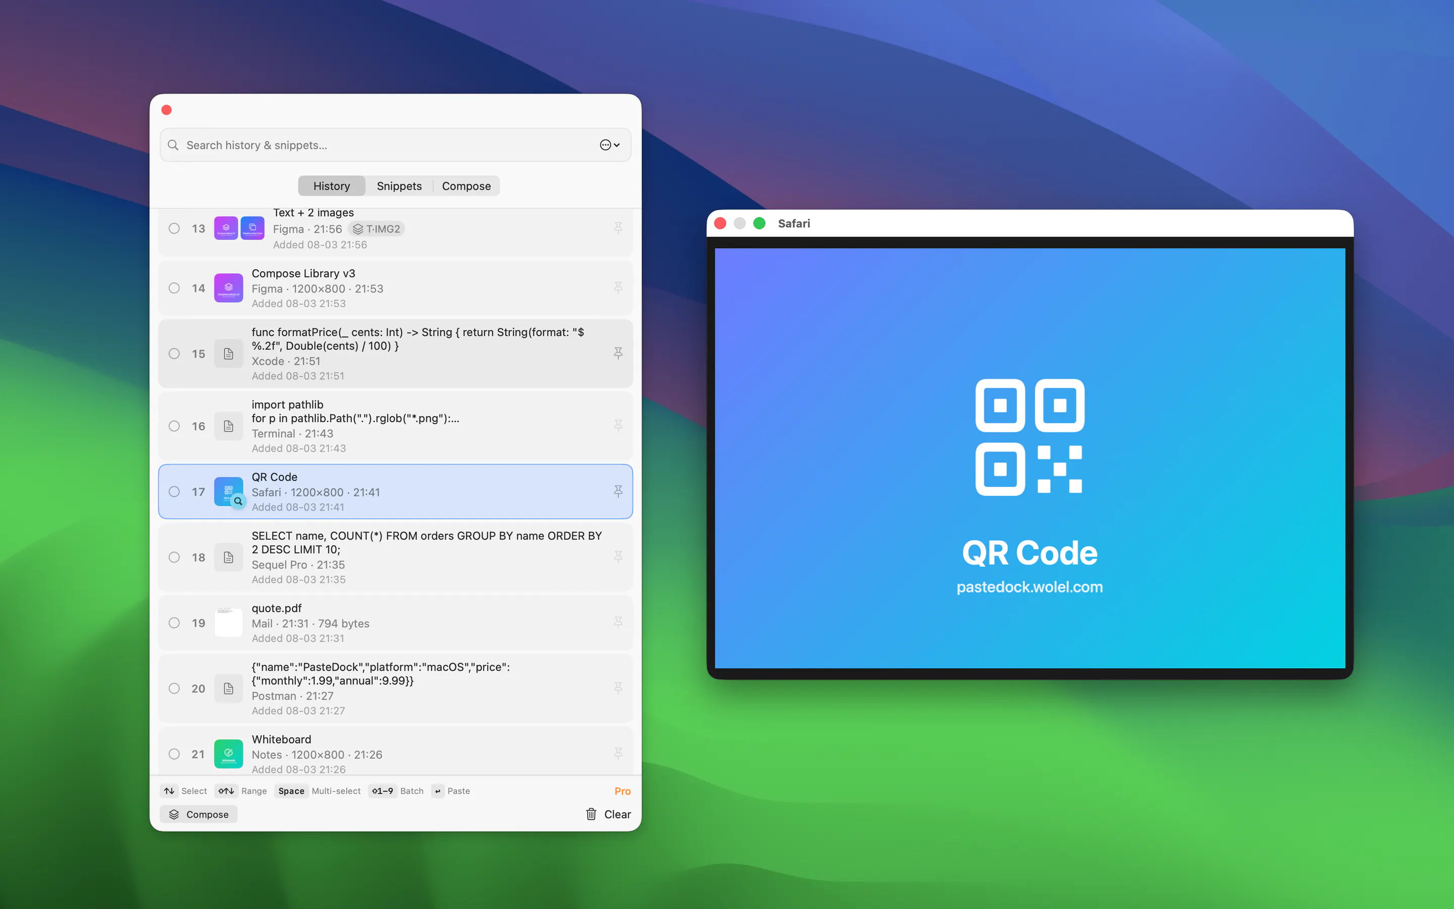Select the radio circle for item 13
This screenshot has height=909, width=1454.
(174, 228)
